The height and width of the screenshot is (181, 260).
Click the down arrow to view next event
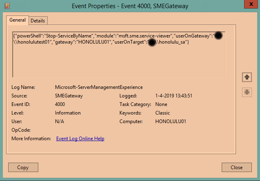point(247,93)
